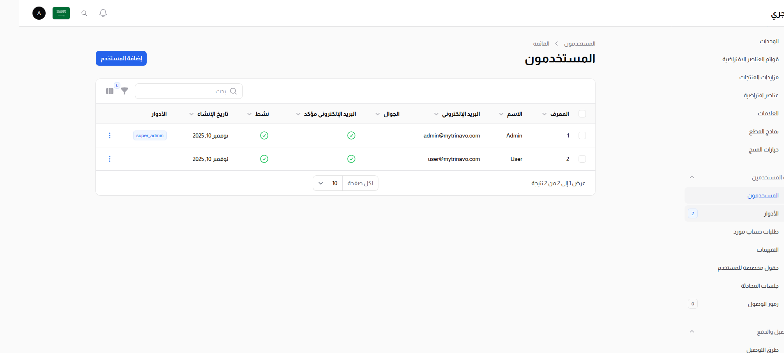Sort by نشط column

[258, 114]
